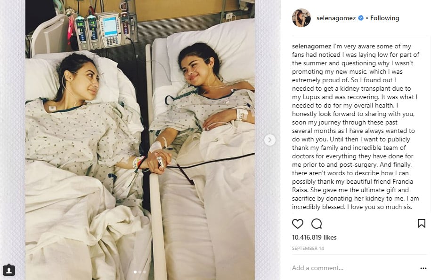The height and width of the screenshot is (280, 431).
Task: Select the second carousel dot indicator
Action: [x=140, y=272]
